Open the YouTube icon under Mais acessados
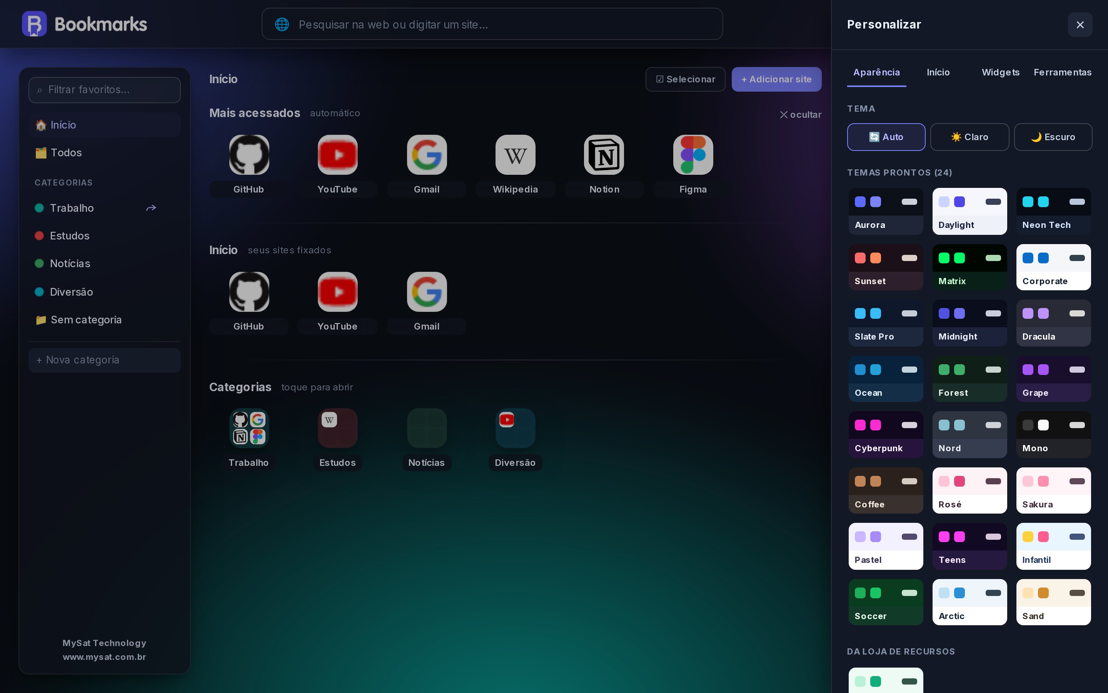1108x693 pixels. (337, 154)
